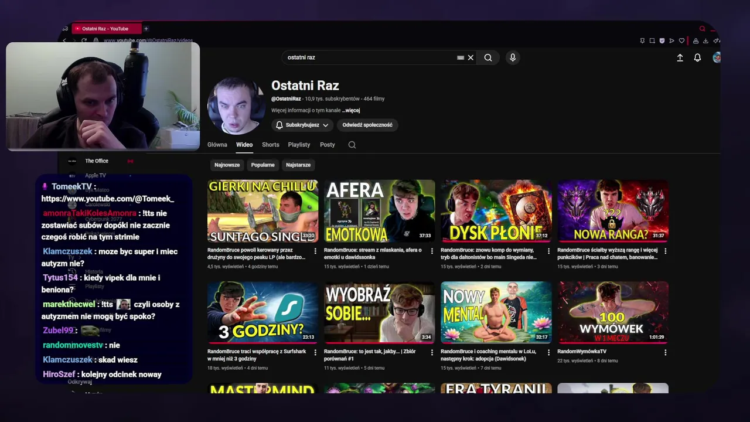
Task: Open options menu for RandomWymówkaTV video
Action: (x=665, y=353)
